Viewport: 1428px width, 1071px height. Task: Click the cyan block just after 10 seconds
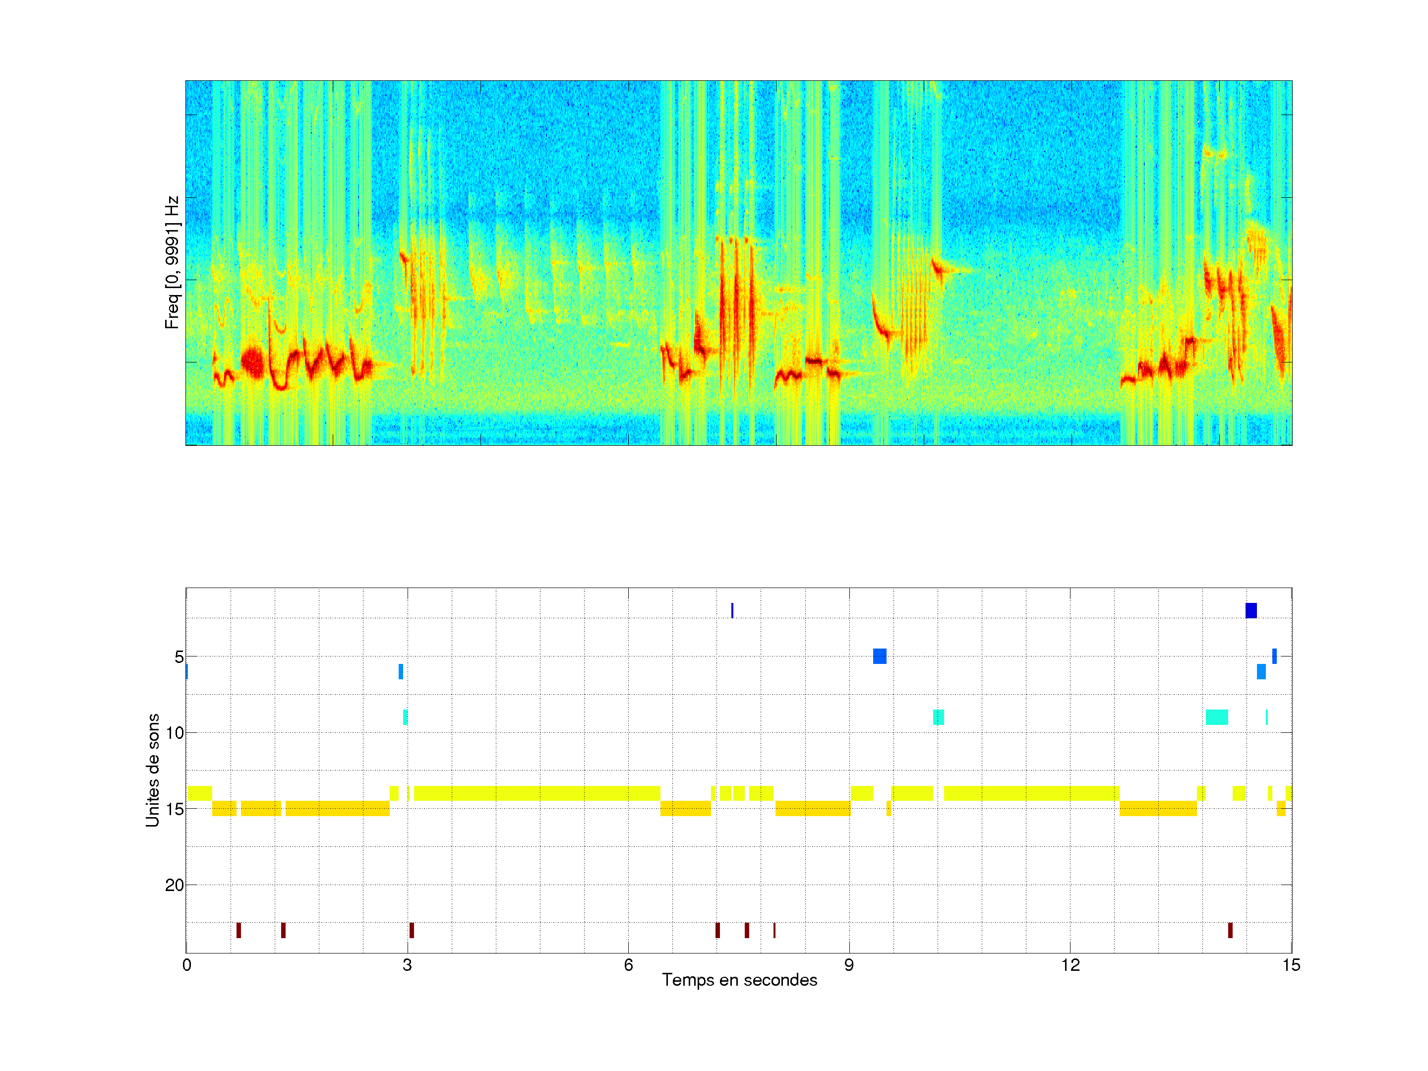tap(938, 717)
